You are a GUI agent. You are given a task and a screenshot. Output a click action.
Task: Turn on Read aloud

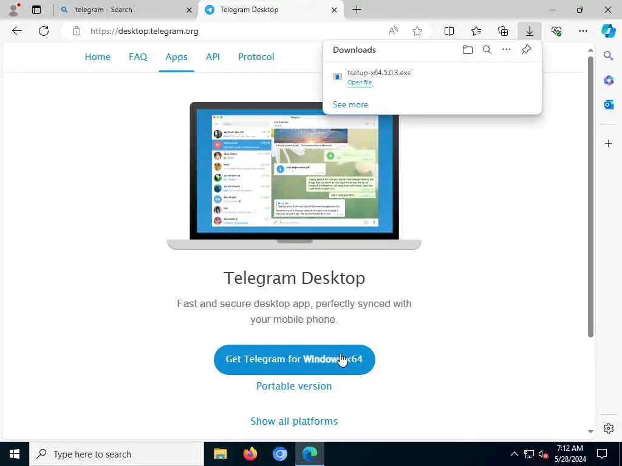tap(393, 31)
